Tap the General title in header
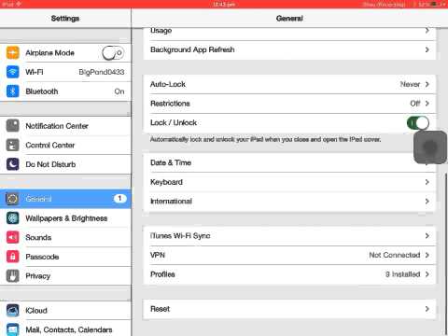The width and height of the screenshot is (448, 336). click(x=289, y=19)
